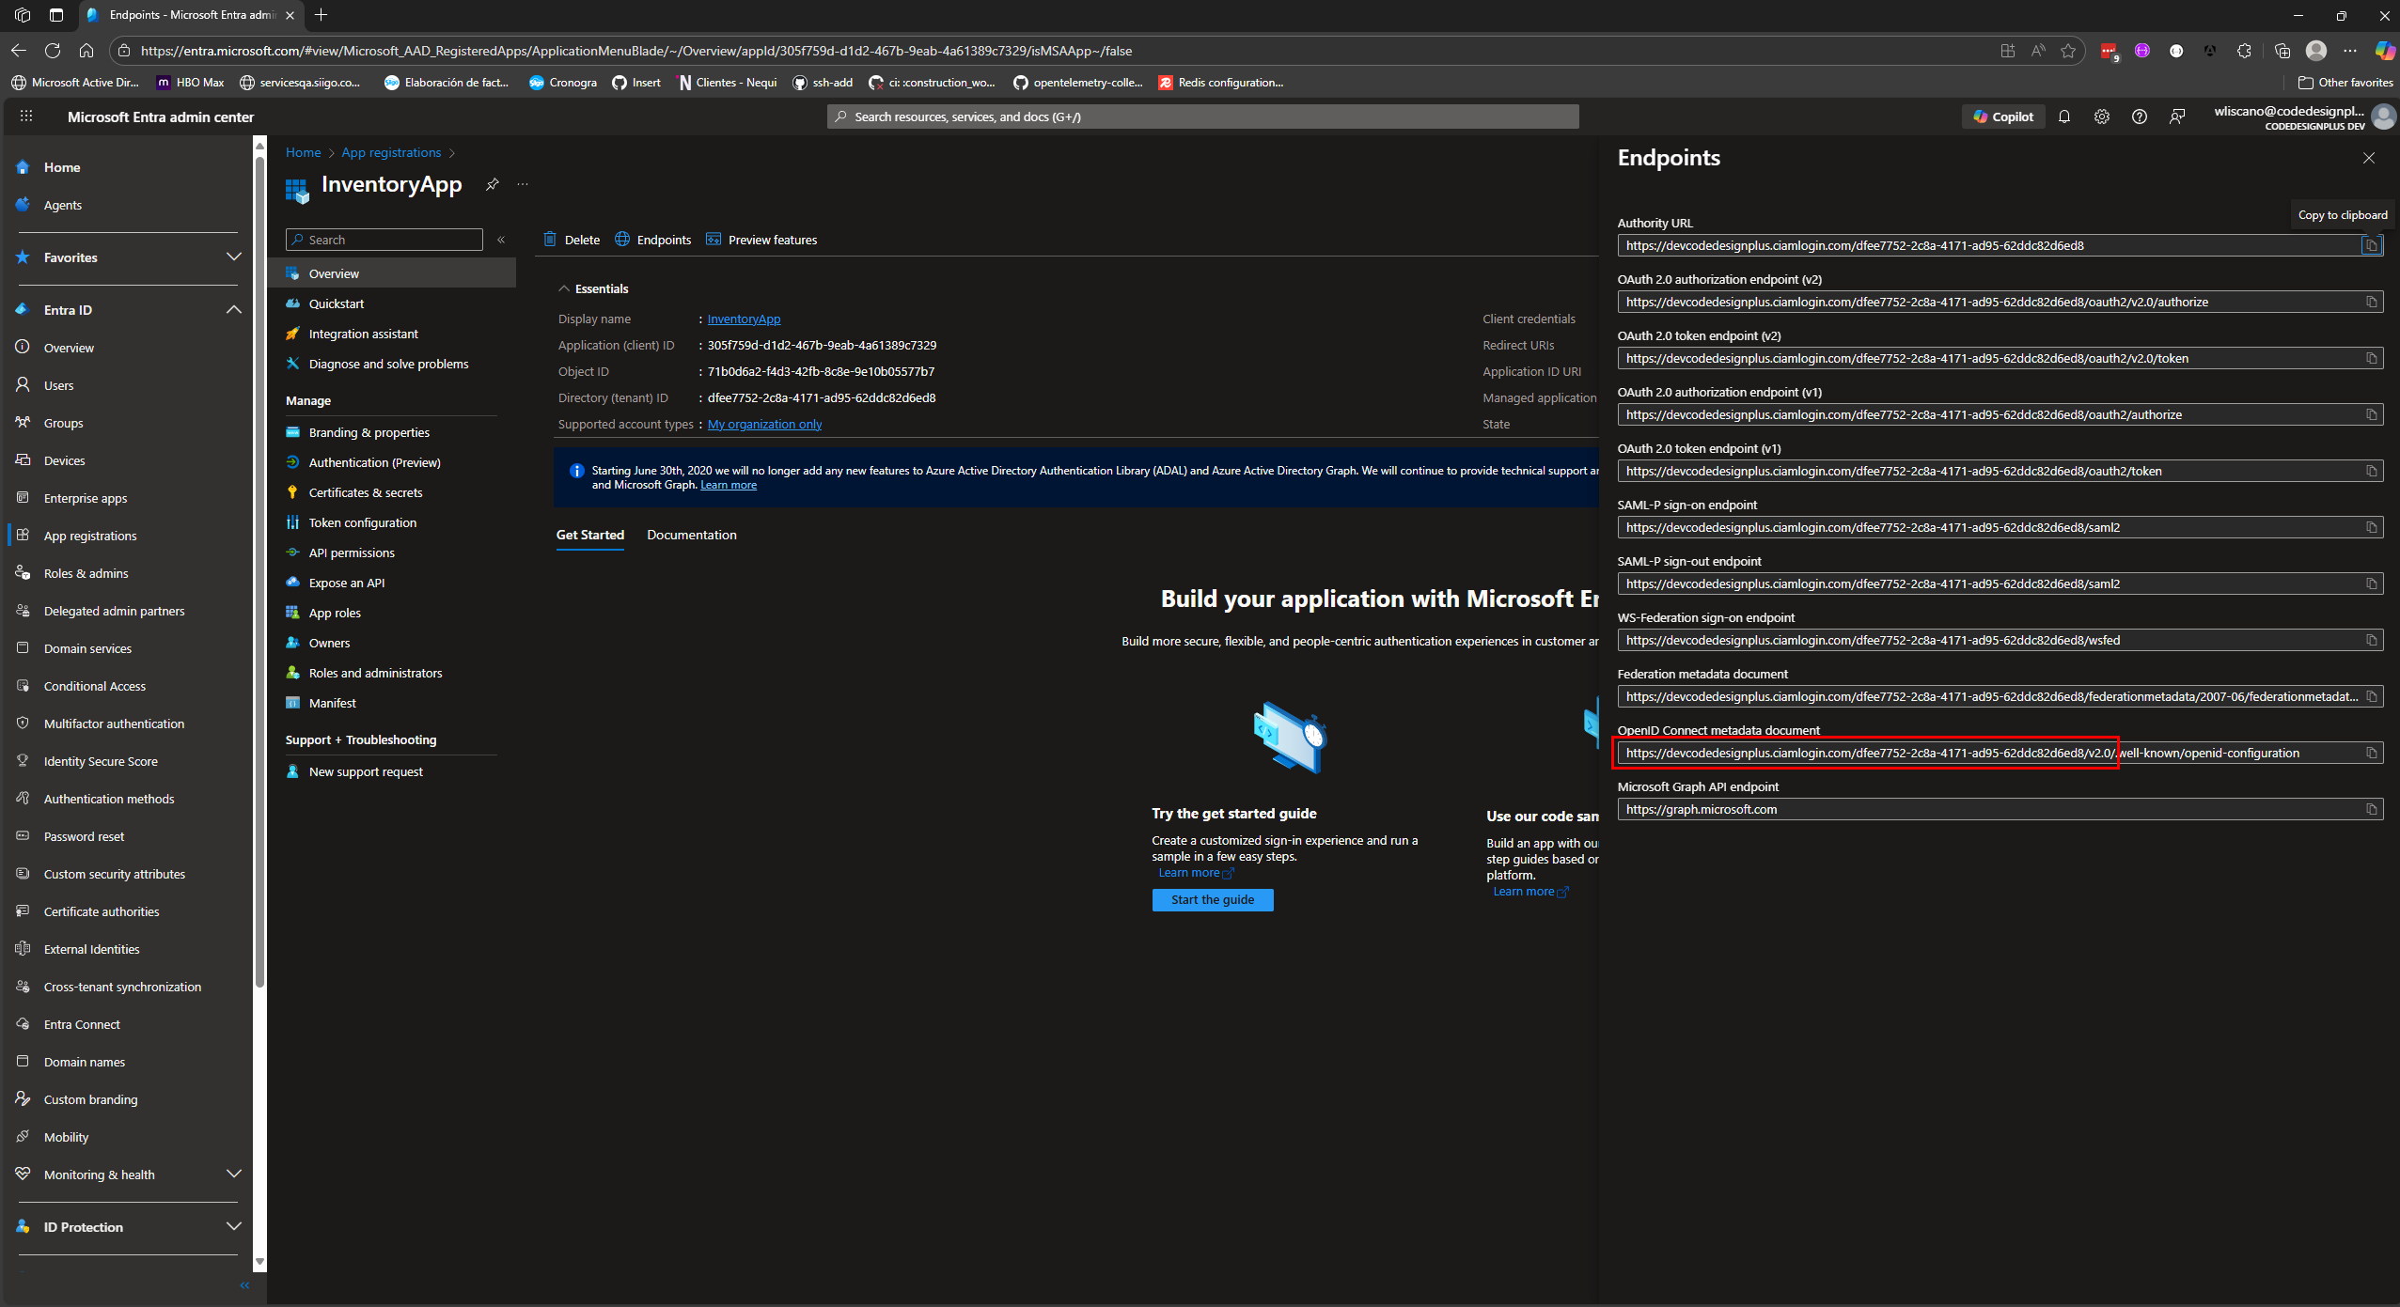Image resolution: width=2400 pixels, height=1307 pixels.
Task: Click Delete in the app toolbar
Action: pyautogui.click(x=572, y=240)
